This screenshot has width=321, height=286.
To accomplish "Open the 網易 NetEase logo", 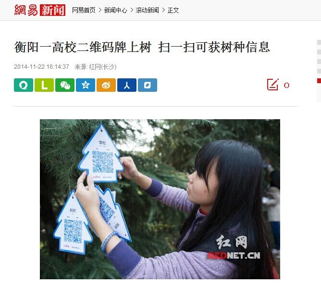I will click(26, 10).
